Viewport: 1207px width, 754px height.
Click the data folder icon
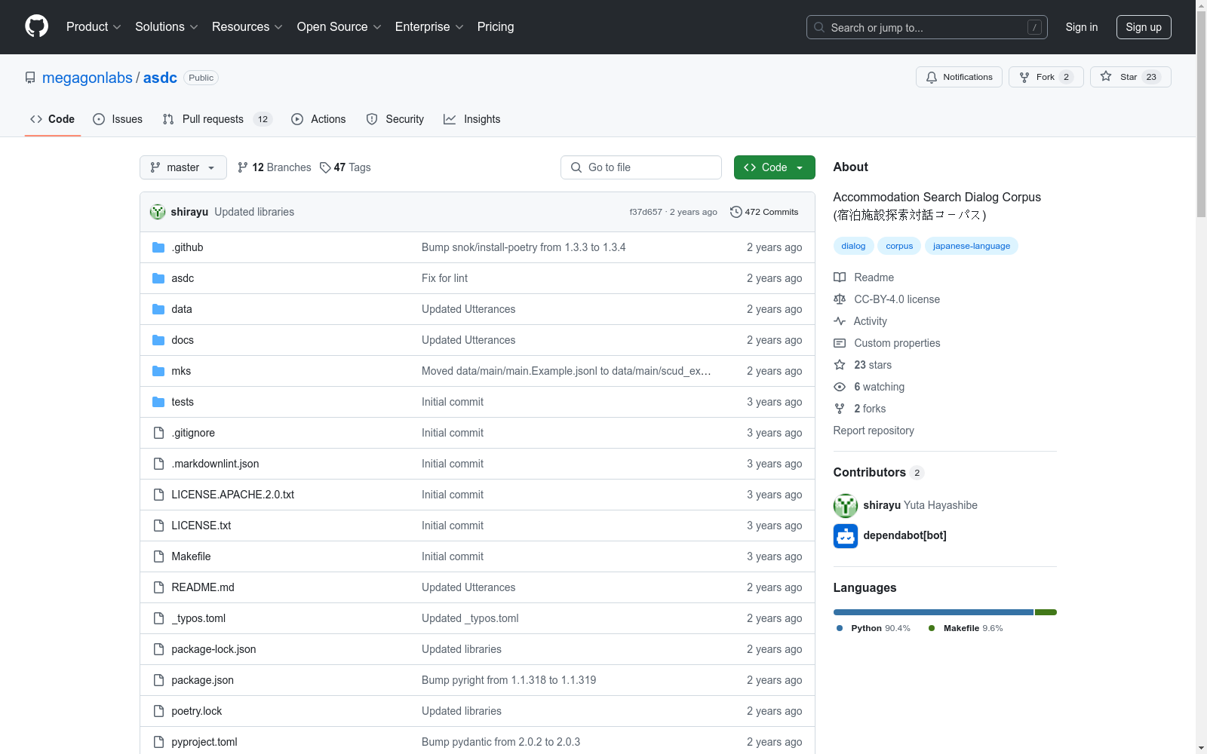click(158, 309)
